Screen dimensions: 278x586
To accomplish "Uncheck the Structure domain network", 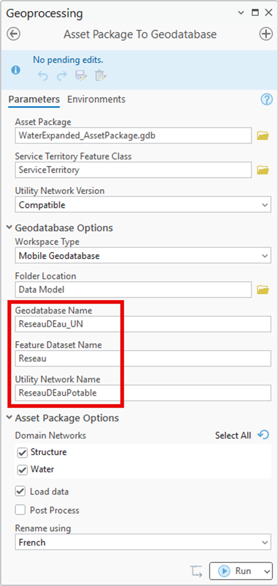I will (x=22, y=452).
